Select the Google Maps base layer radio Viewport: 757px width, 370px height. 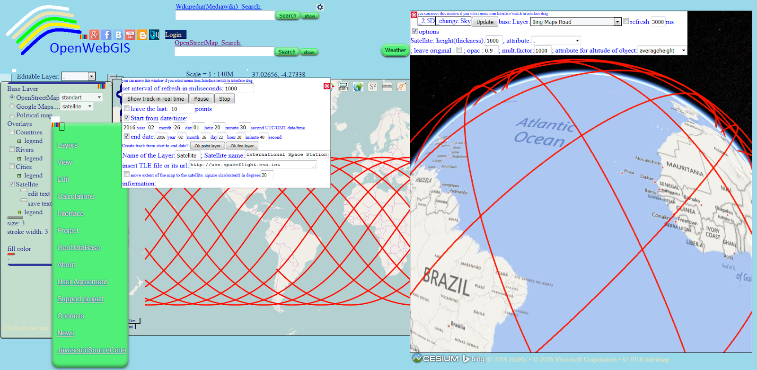pos(12,106)
